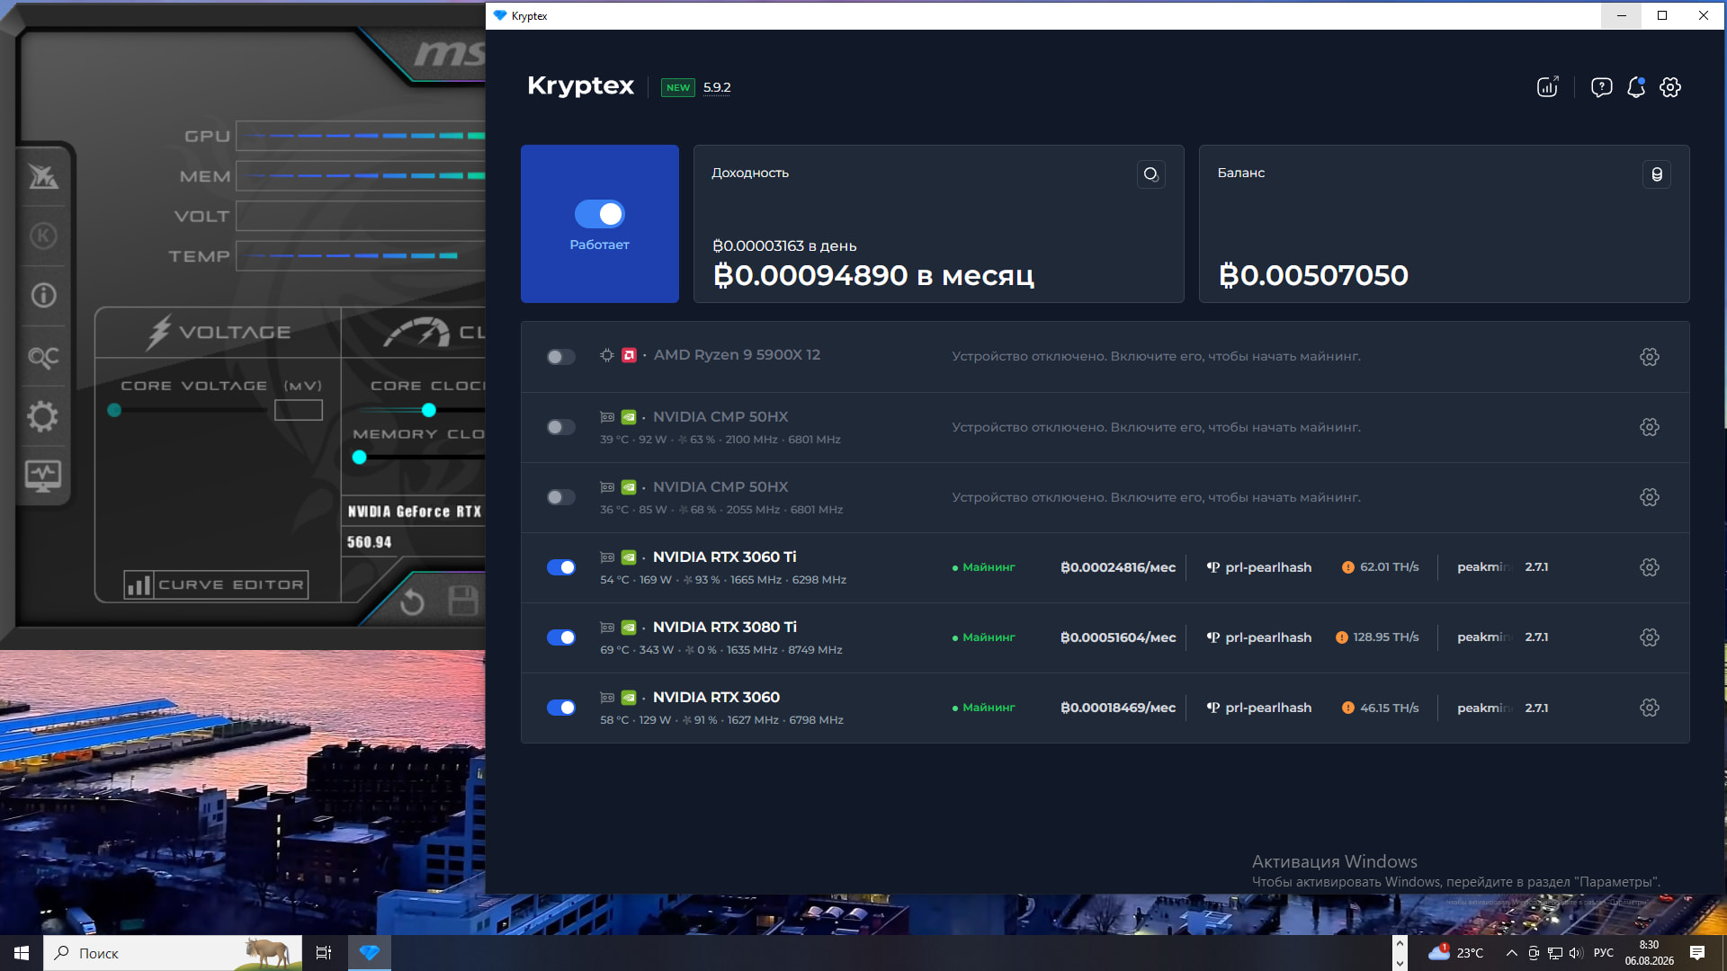Open Kryptex main settings gear in header
The width and height of the screenshot is (1727, 971).
pos(1670,87)
